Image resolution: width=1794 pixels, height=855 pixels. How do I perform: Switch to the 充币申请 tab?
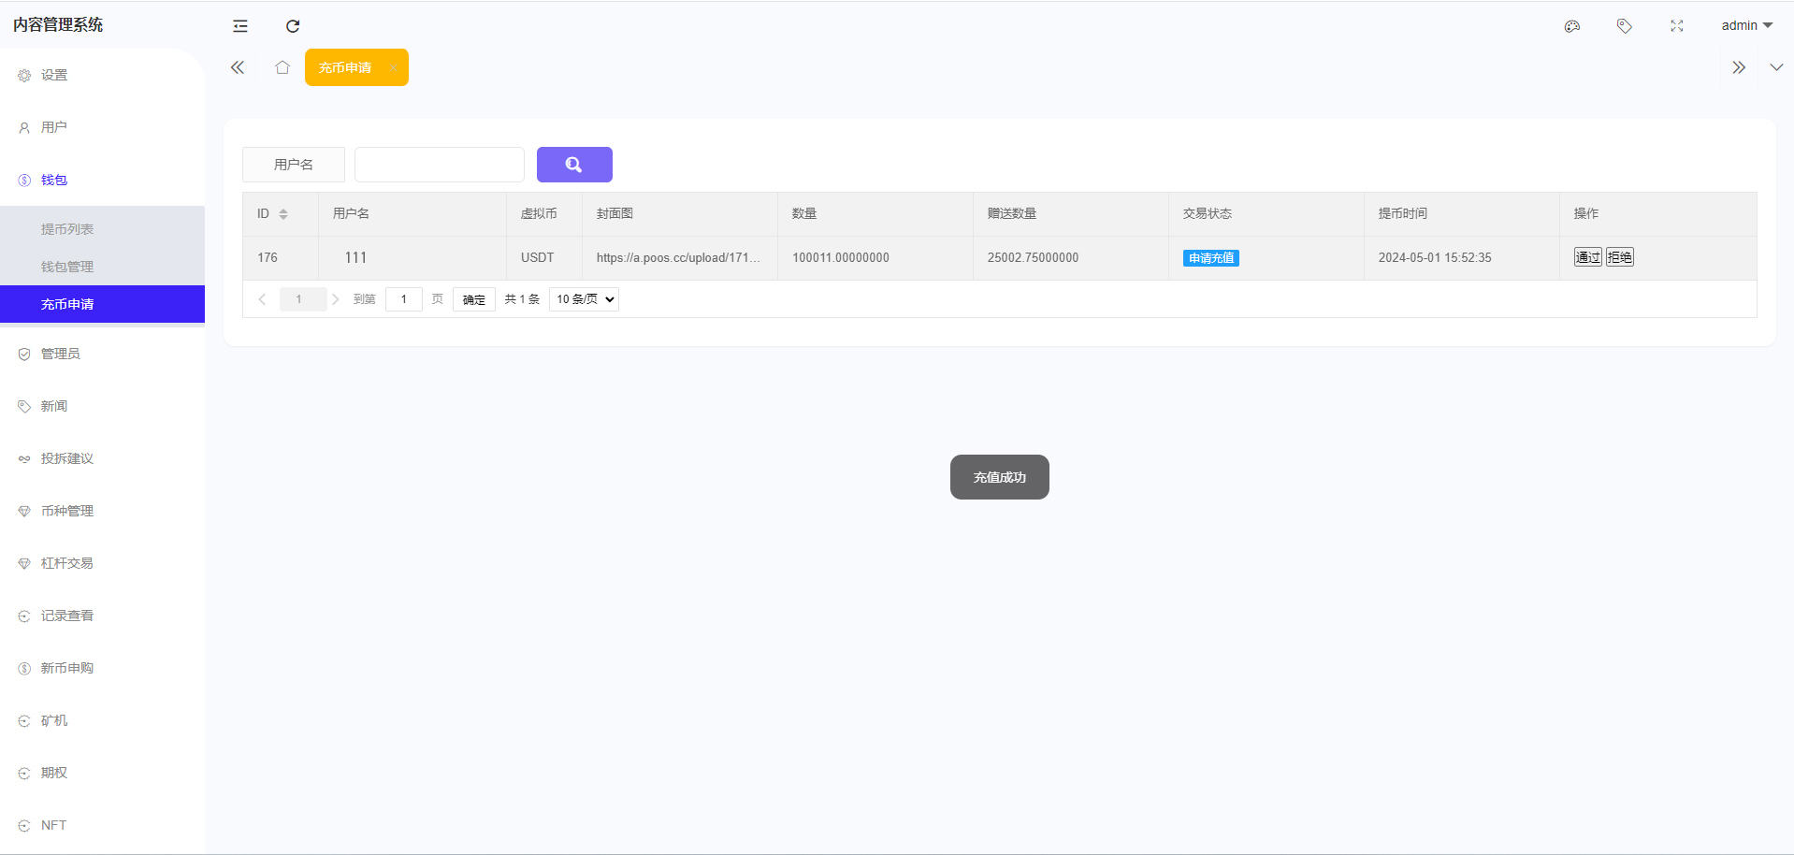click(x=348, y=66)
